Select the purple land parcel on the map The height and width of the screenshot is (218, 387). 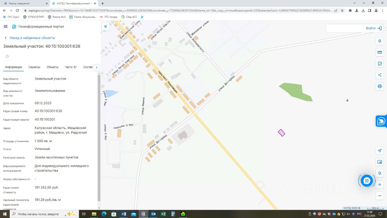coord(281,133)
